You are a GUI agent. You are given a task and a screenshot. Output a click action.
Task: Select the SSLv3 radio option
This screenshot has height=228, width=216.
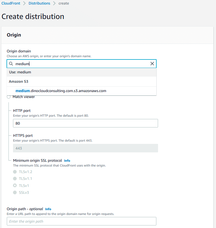[x=15, y=193]
